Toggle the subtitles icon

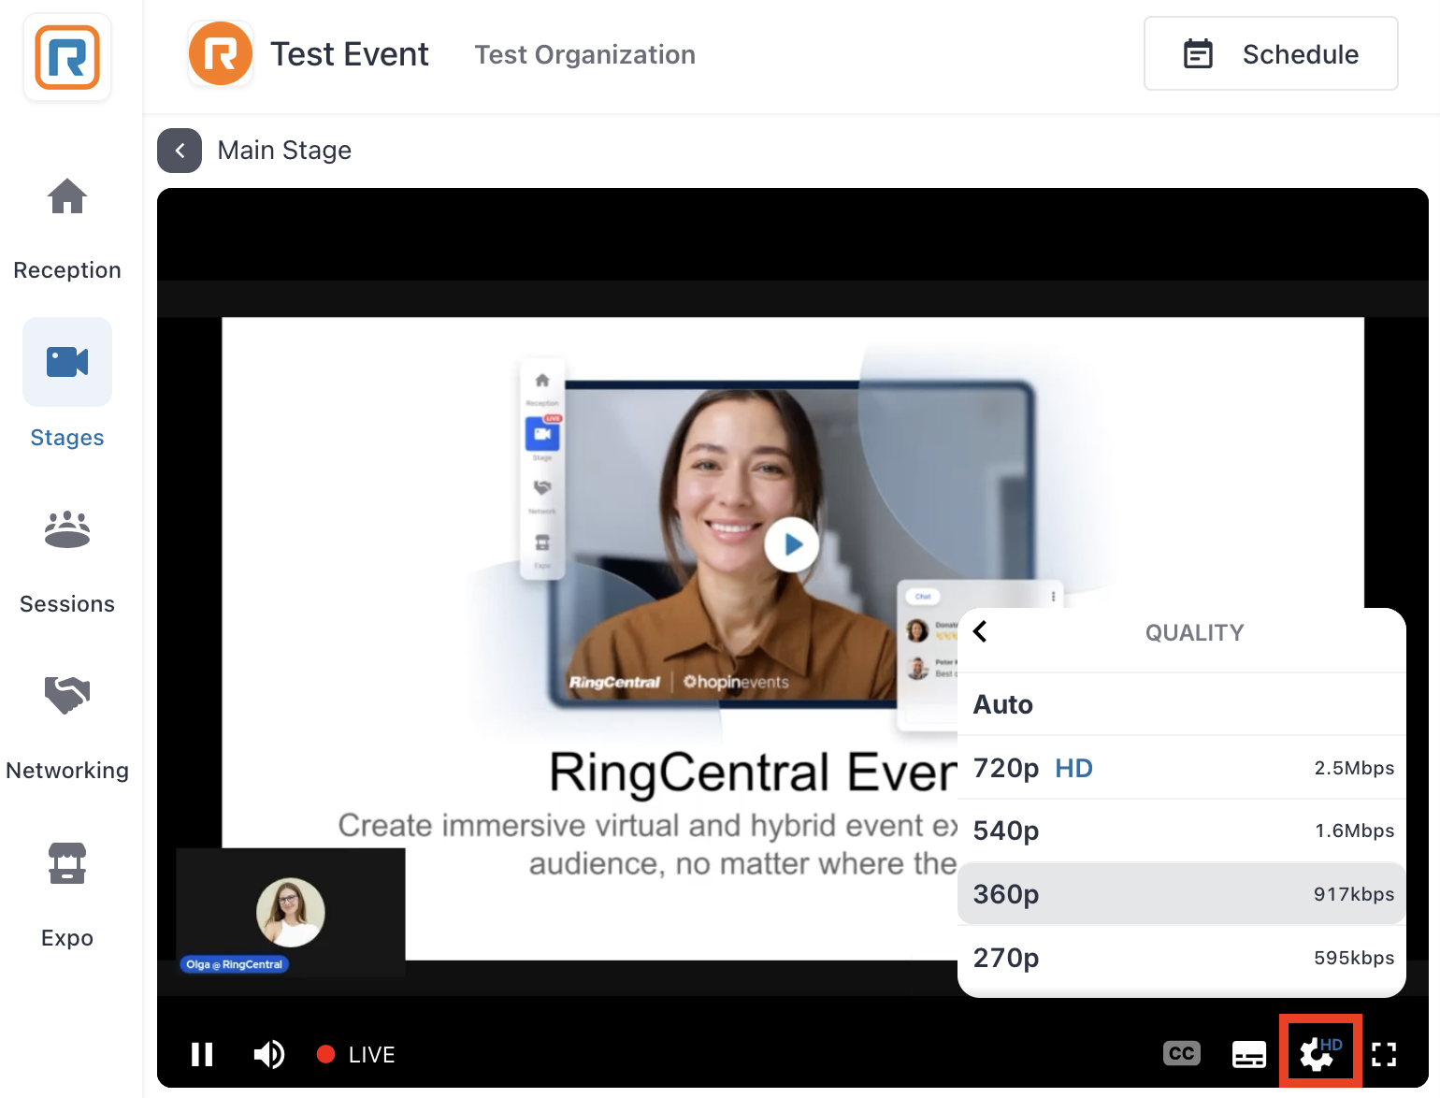[x=1249, y=1055]
